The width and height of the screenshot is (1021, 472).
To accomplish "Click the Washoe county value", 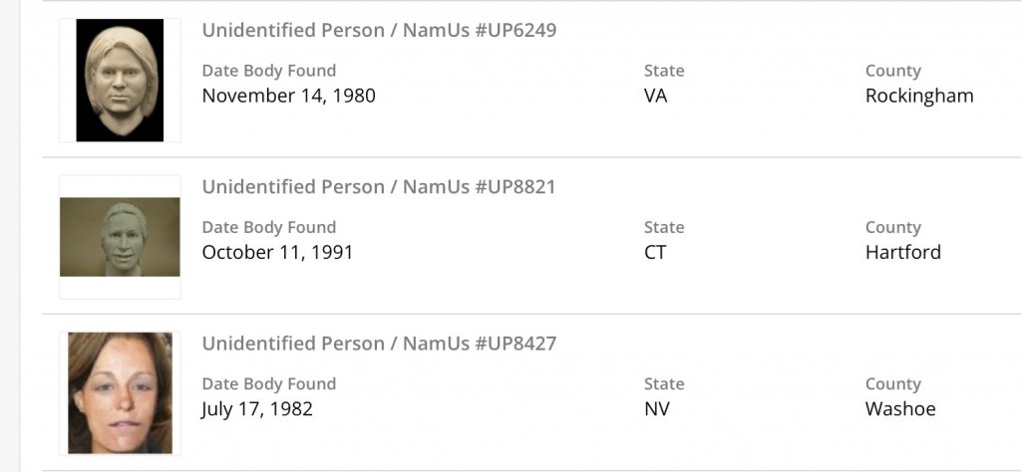I will (900, 409).
